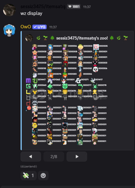Click the sessiz3475/itemsatış username

coord(43,7)
